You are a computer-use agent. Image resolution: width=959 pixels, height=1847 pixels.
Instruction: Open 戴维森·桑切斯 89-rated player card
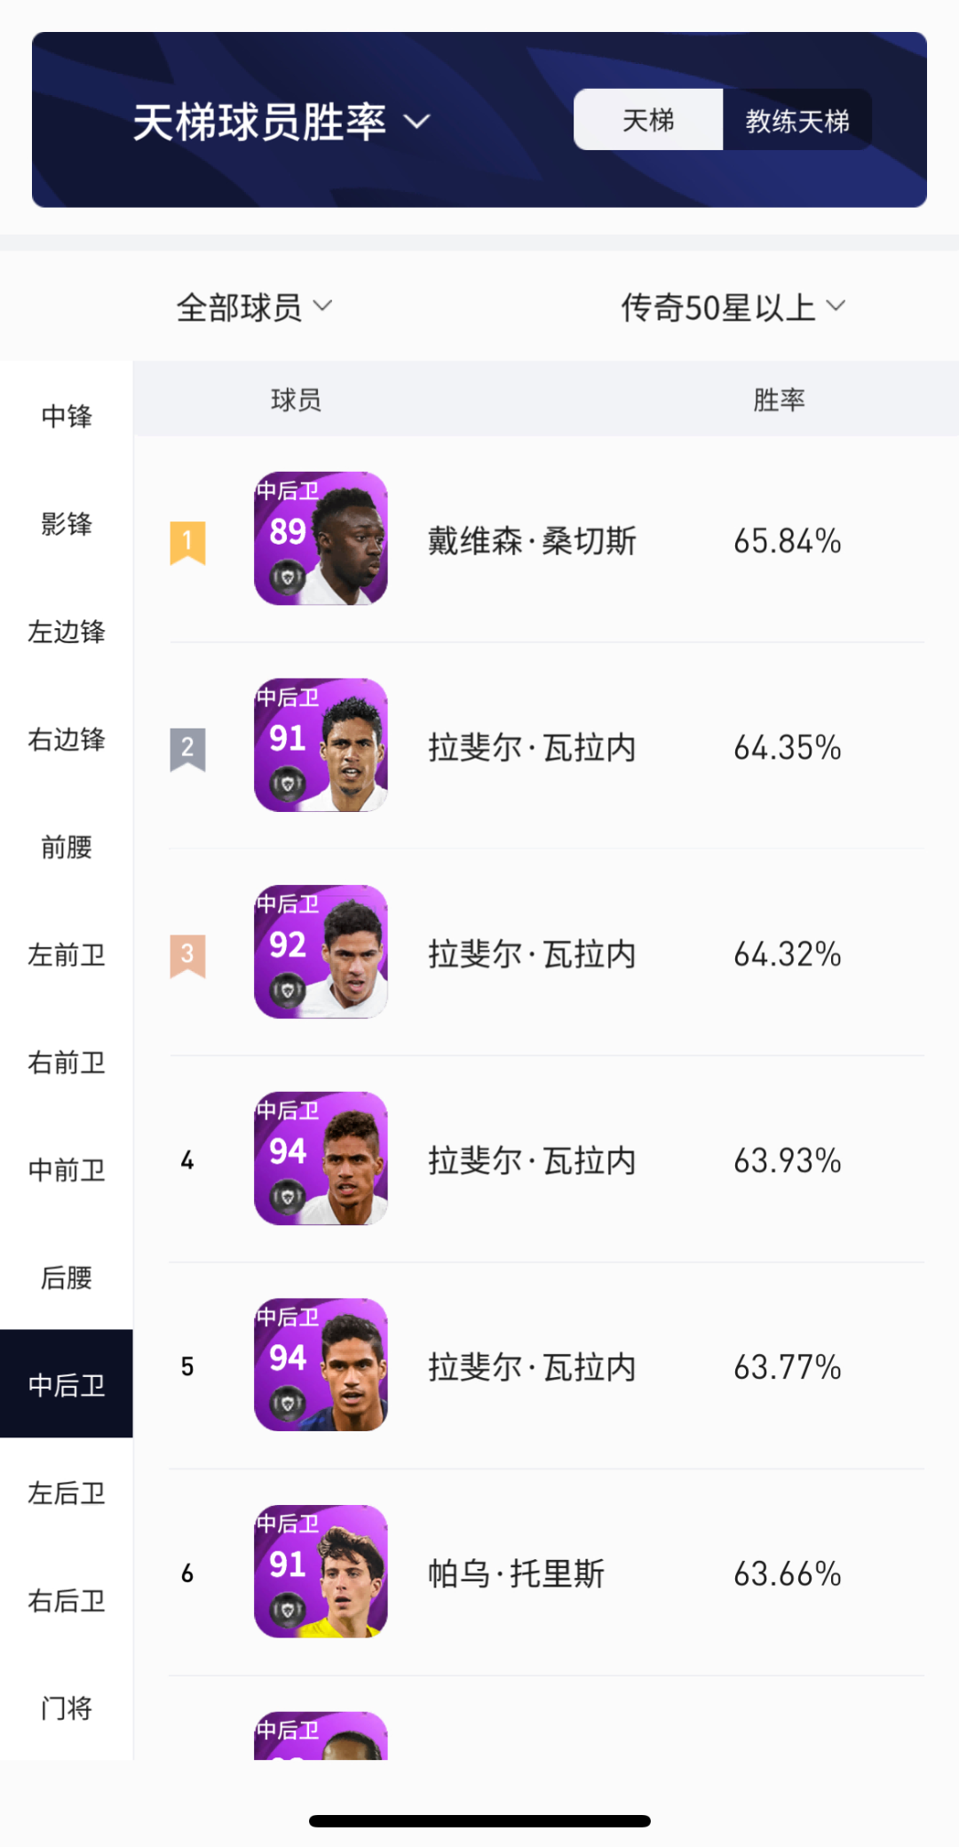(321, 538)
